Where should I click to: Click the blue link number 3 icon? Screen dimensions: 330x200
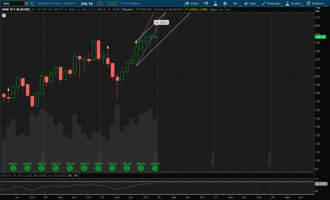click(x=32, y=3)
